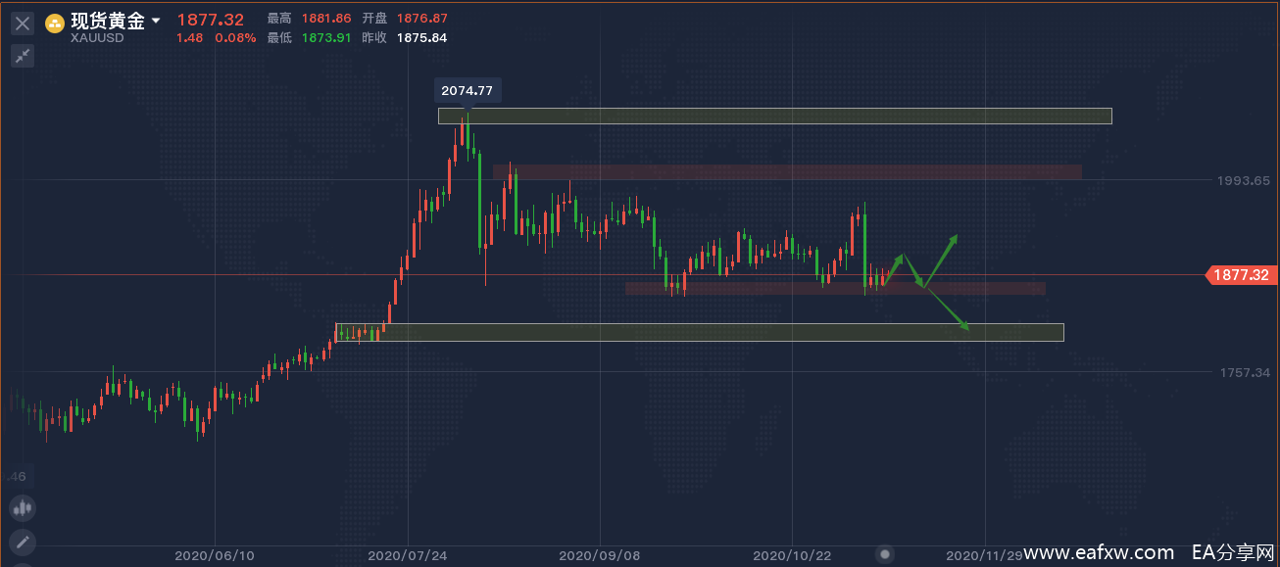Screen dimensions: 1280x567
Task: Click the round marker on the time axis
Action: [x=885, y=554]
